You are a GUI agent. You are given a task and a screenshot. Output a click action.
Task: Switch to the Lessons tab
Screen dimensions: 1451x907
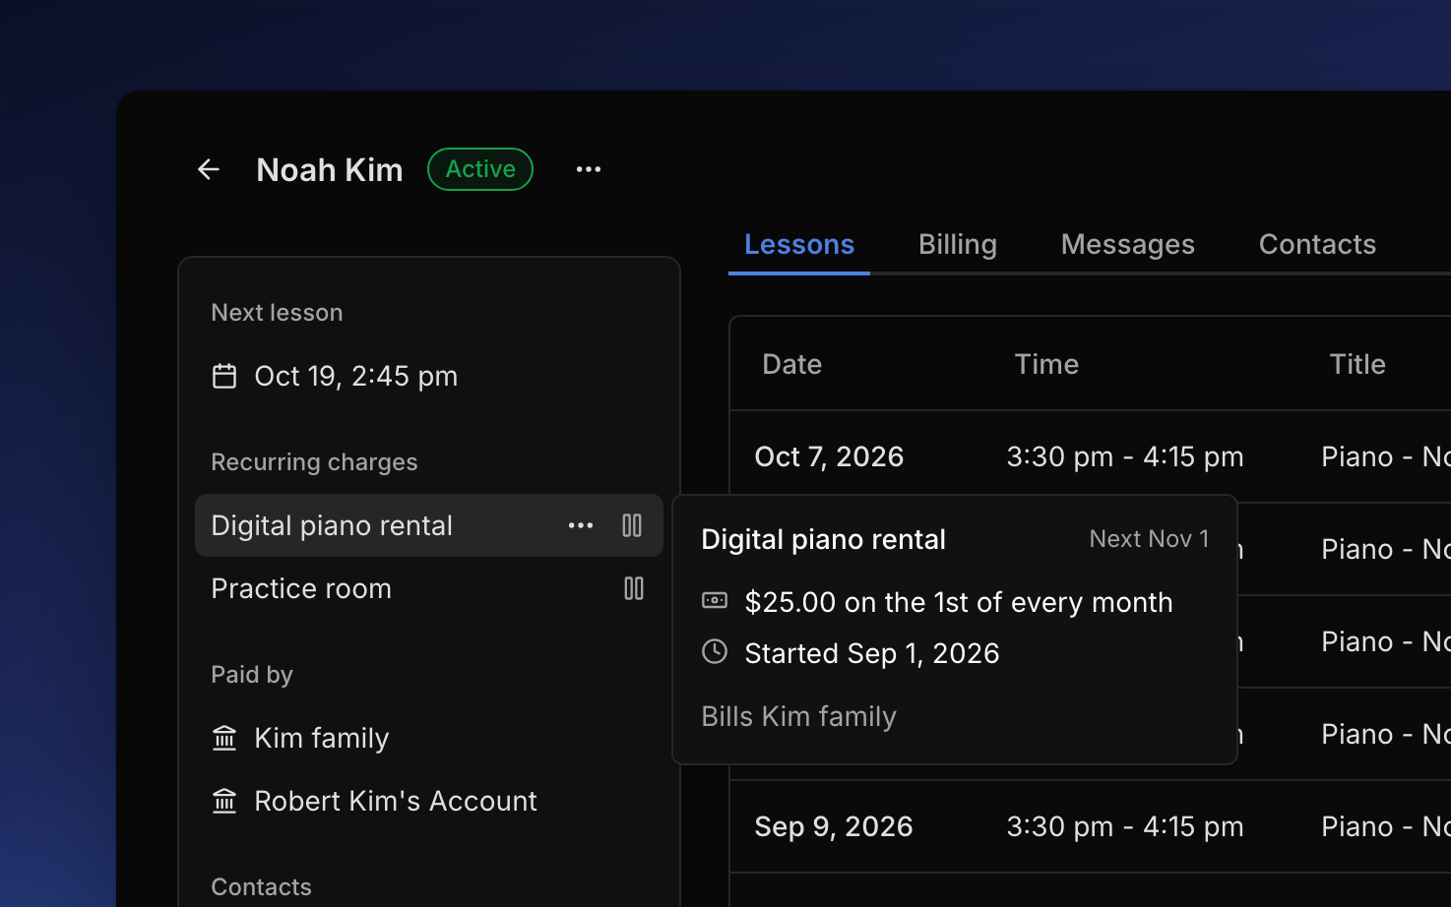coord(799,244)
